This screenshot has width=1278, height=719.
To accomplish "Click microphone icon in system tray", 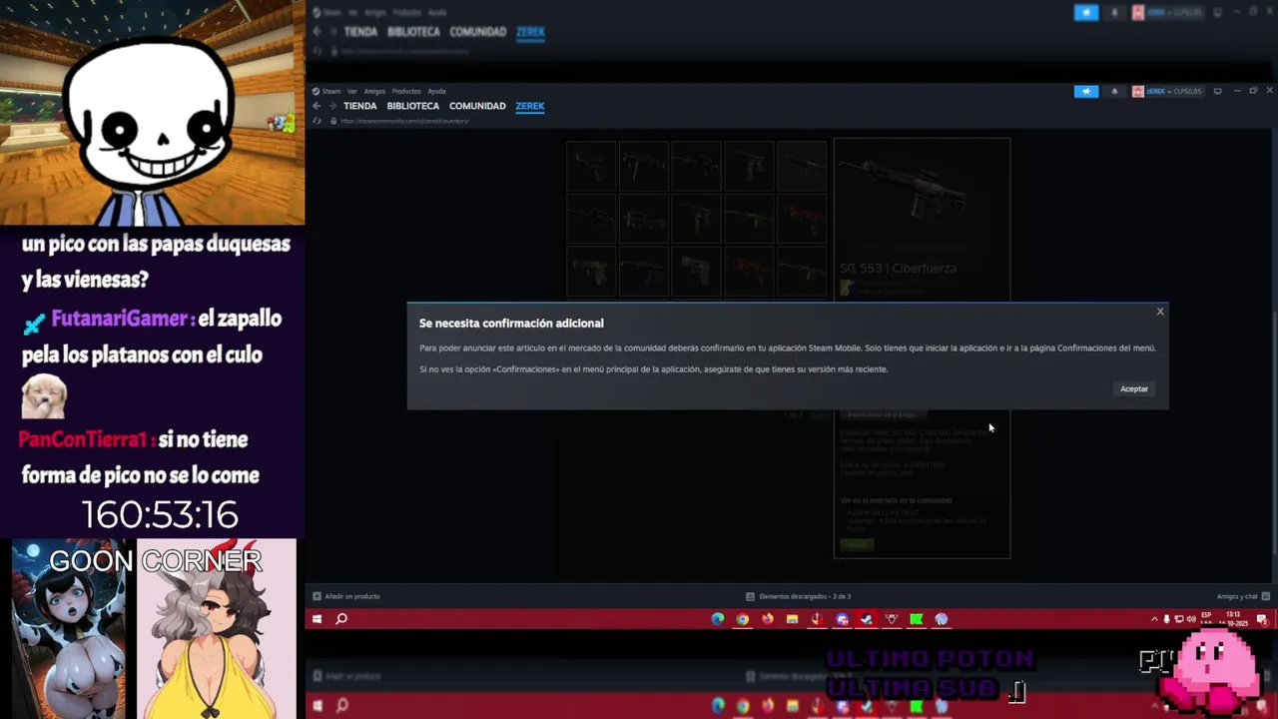I will coord(1166,619).
